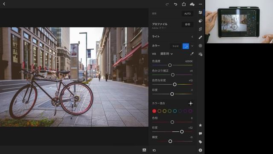Screen dimensions: 273x154
Task: Click the iPad camera video inset
Action: 239,21
